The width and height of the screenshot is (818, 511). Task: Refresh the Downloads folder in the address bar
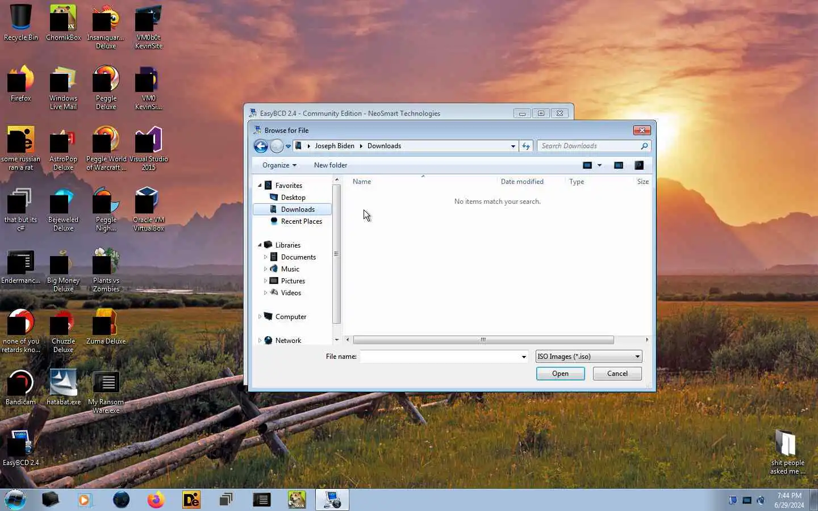tap(526, 146)
